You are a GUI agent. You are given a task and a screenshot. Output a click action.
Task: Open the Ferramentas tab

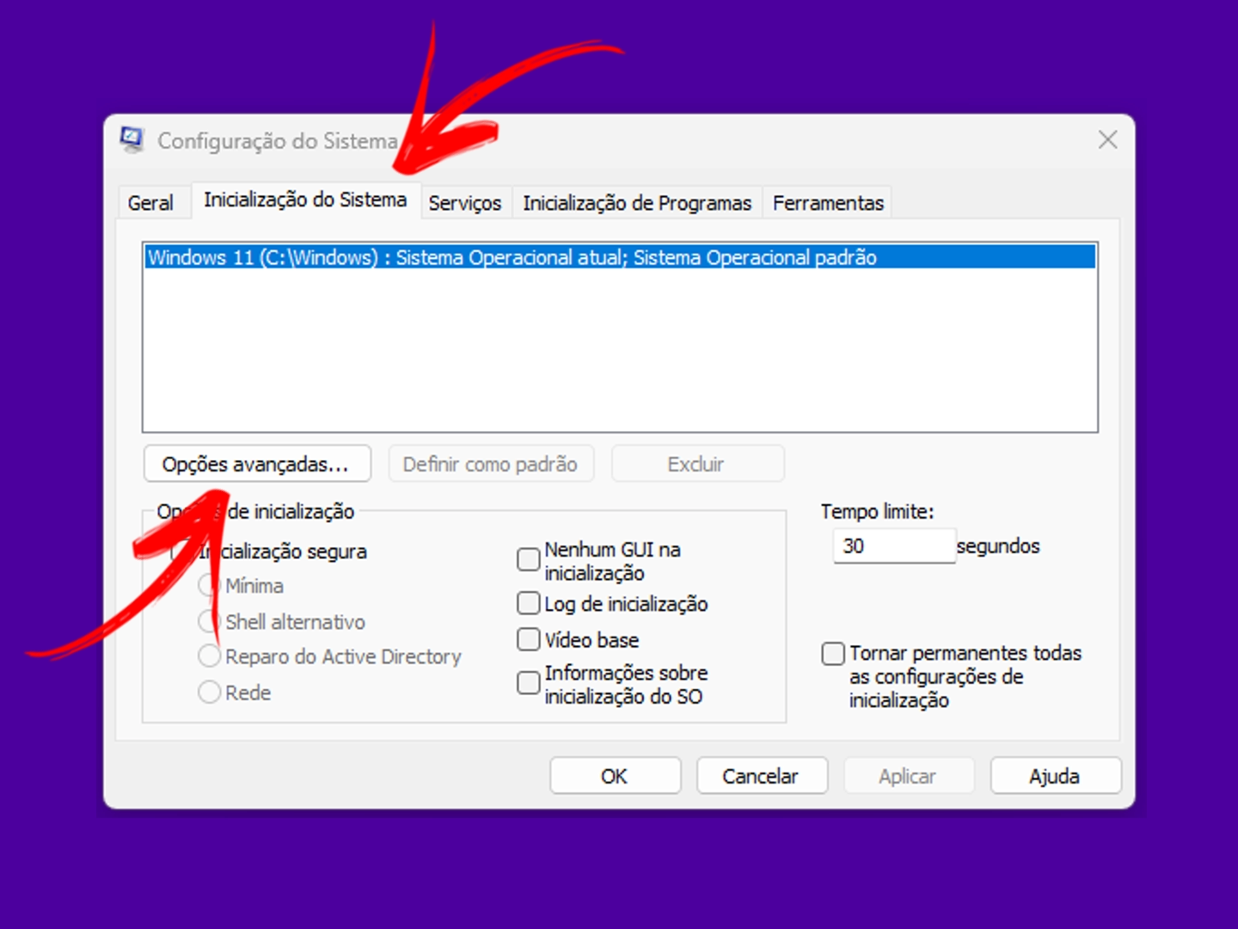[827, 203]
